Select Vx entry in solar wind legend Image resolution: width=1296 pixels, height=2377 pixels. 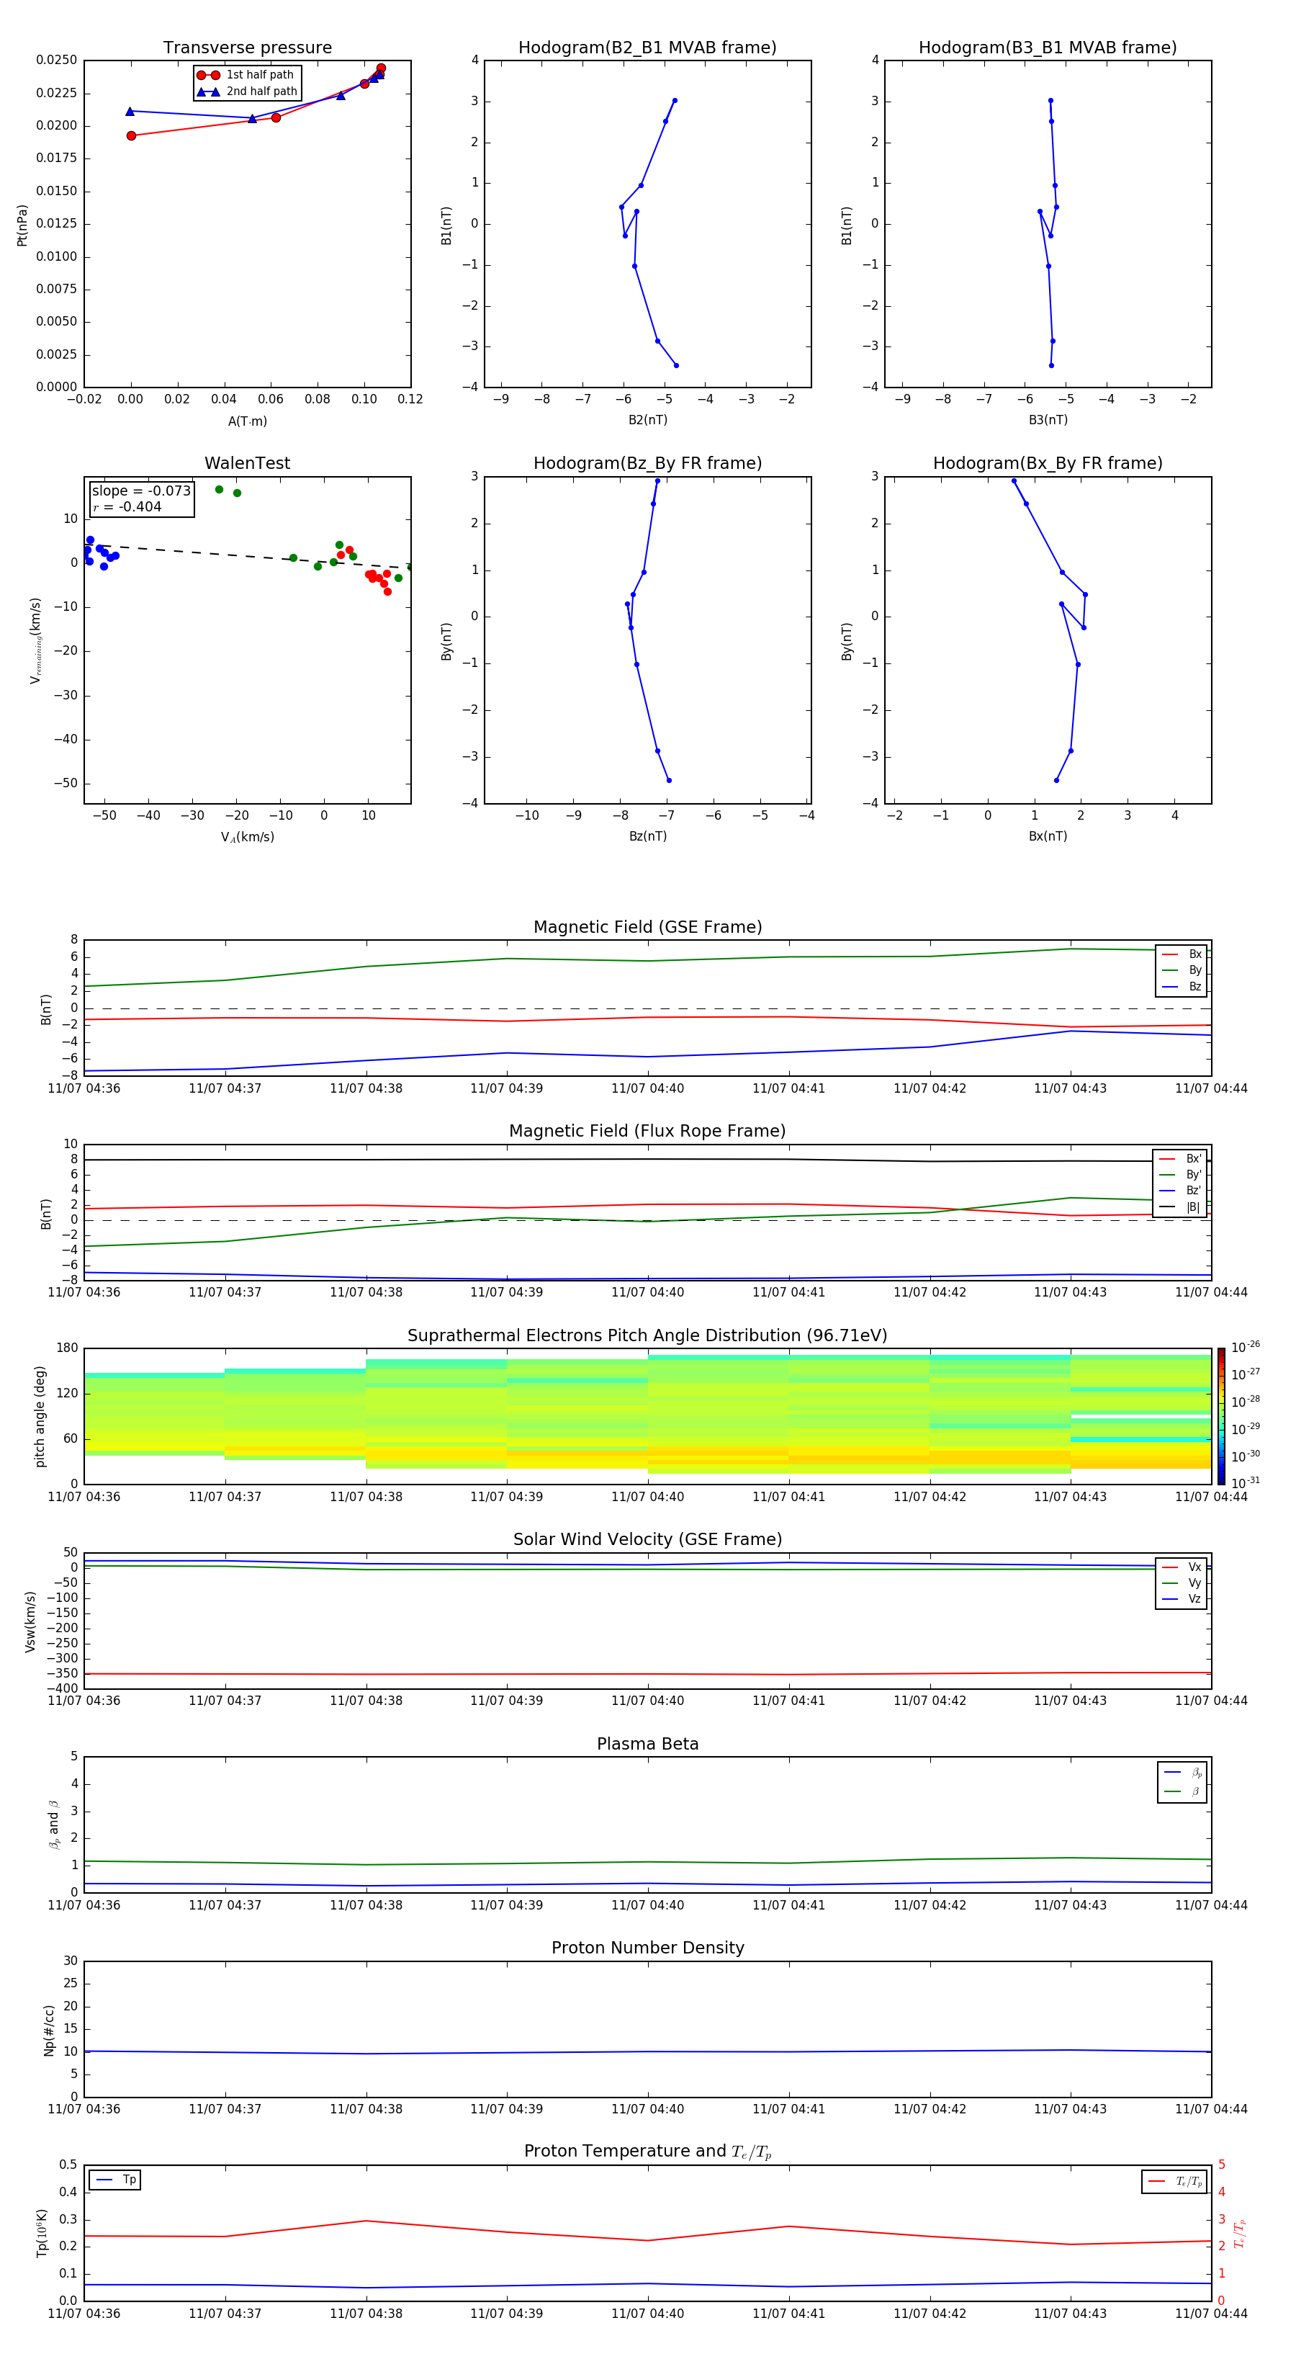point(1182,1568)
